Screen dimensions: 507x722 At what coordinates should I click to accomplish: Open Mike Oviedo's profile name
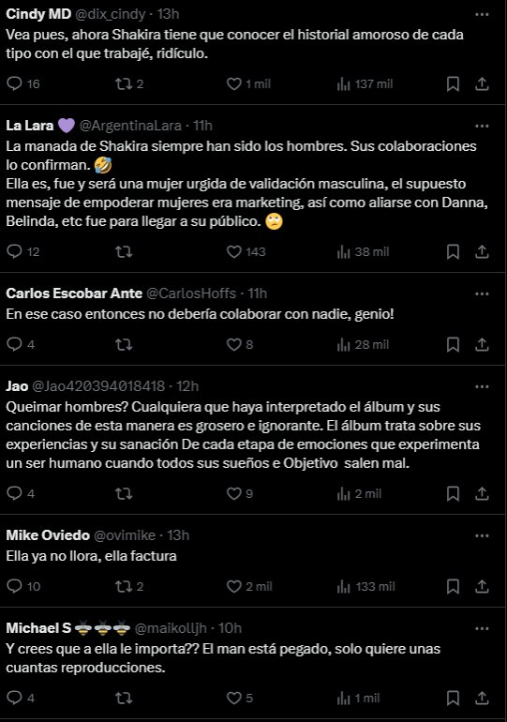(48, 535)
